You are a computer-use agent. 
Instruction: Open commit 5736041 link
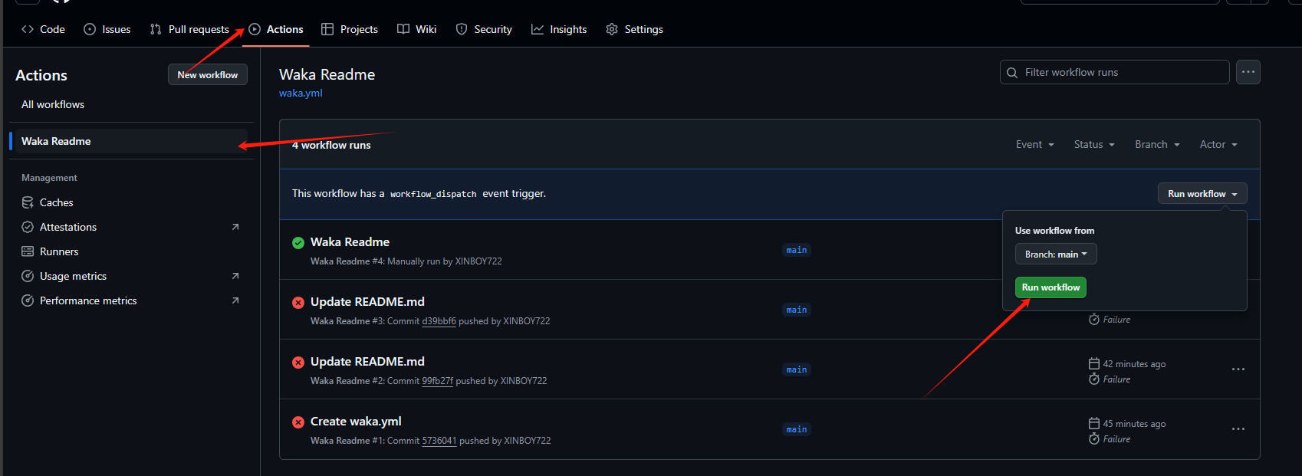coord(439,441)
